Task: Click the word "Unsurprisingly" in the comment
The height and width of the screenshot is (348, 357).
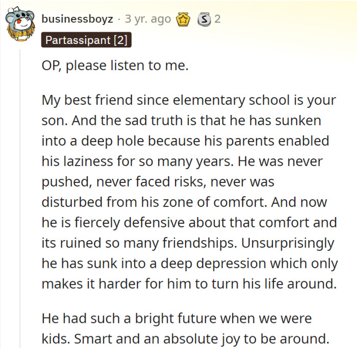Action: pos(288,243)
